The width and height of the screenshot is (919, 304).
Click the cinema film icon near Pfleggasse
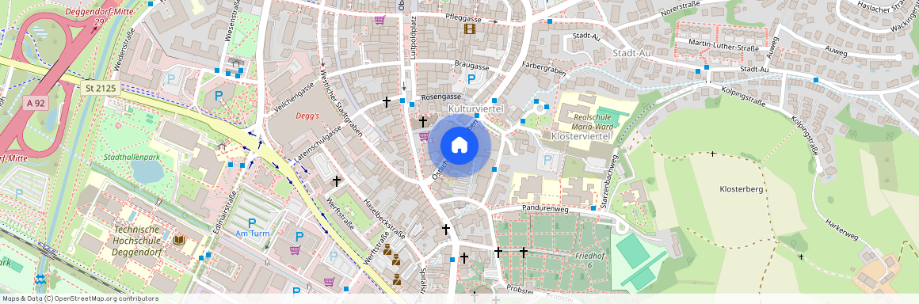tap(470, 28)
